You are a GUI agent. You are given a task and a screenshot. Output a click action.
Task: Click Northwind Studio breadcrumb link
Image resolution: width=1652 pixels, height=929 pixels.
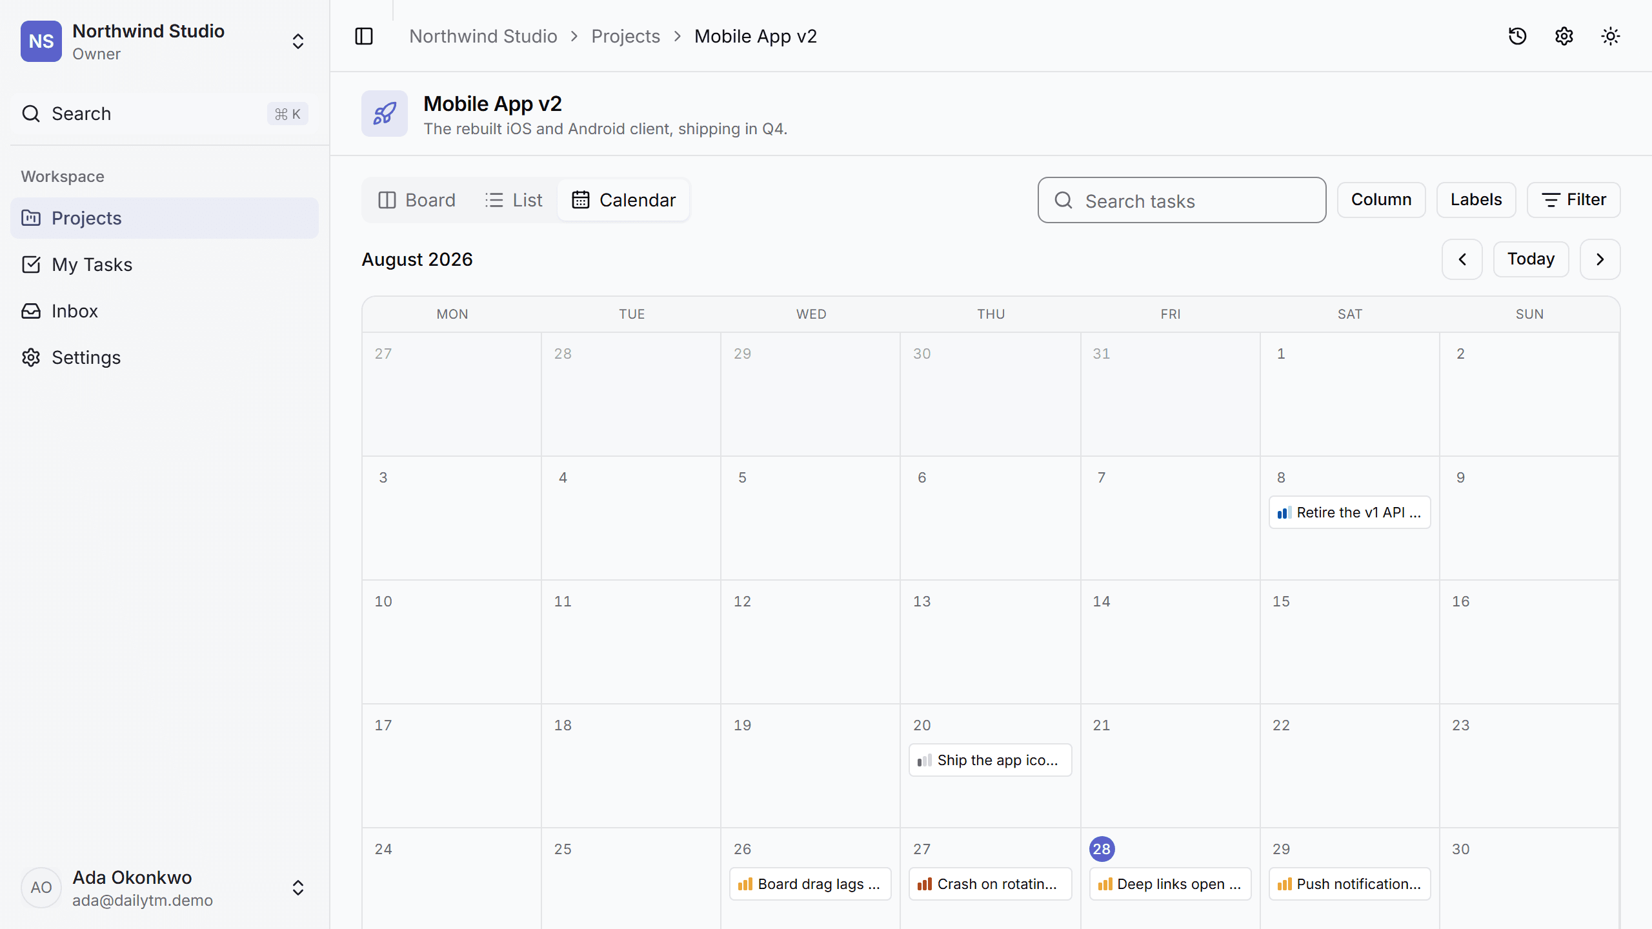483,36
